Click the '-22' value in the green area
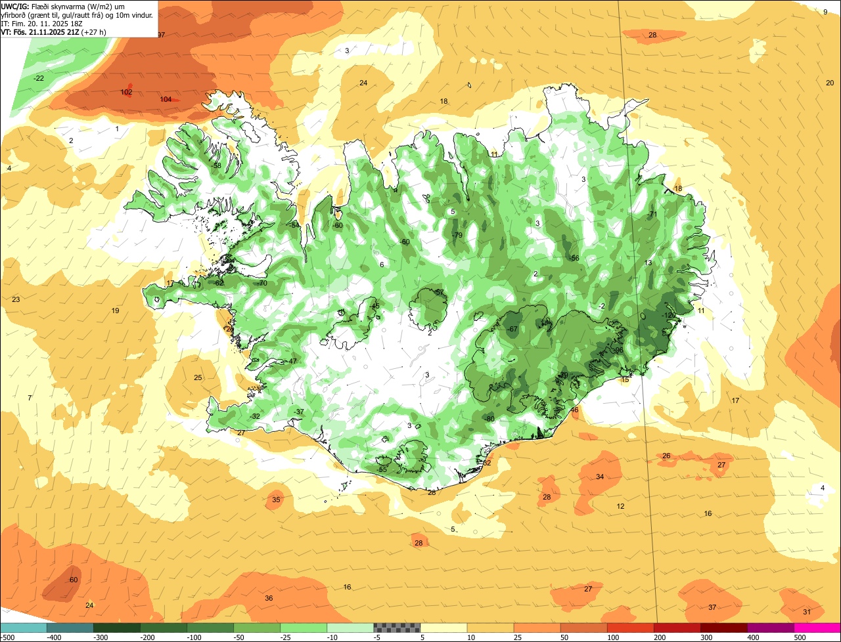 pyautogui.click(x=39, y=79)
